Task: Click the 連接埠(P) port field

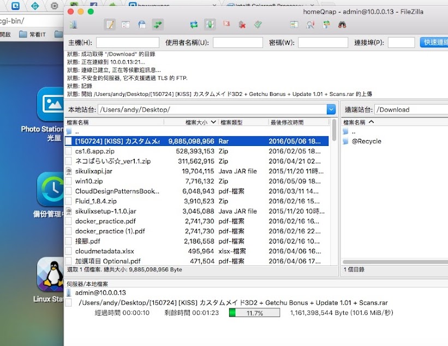Action: (401, 43)
